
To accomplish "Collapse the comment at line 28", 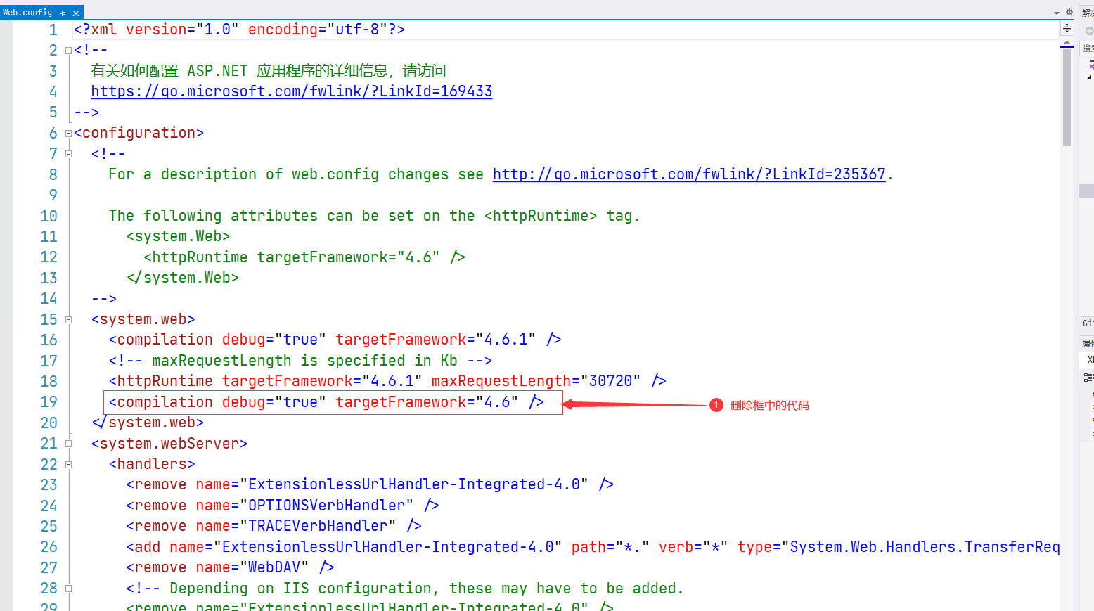I will [x=68, y=589].
